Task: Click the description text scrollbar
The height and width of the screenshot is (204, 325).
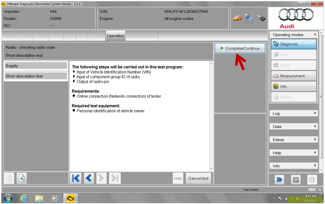Action: (211, 116)
